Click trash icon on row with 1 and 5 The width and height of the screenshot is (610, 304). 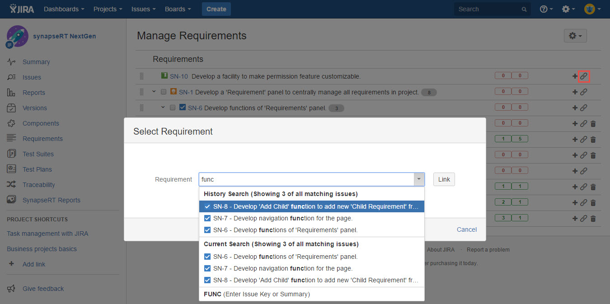pos(593,140)
